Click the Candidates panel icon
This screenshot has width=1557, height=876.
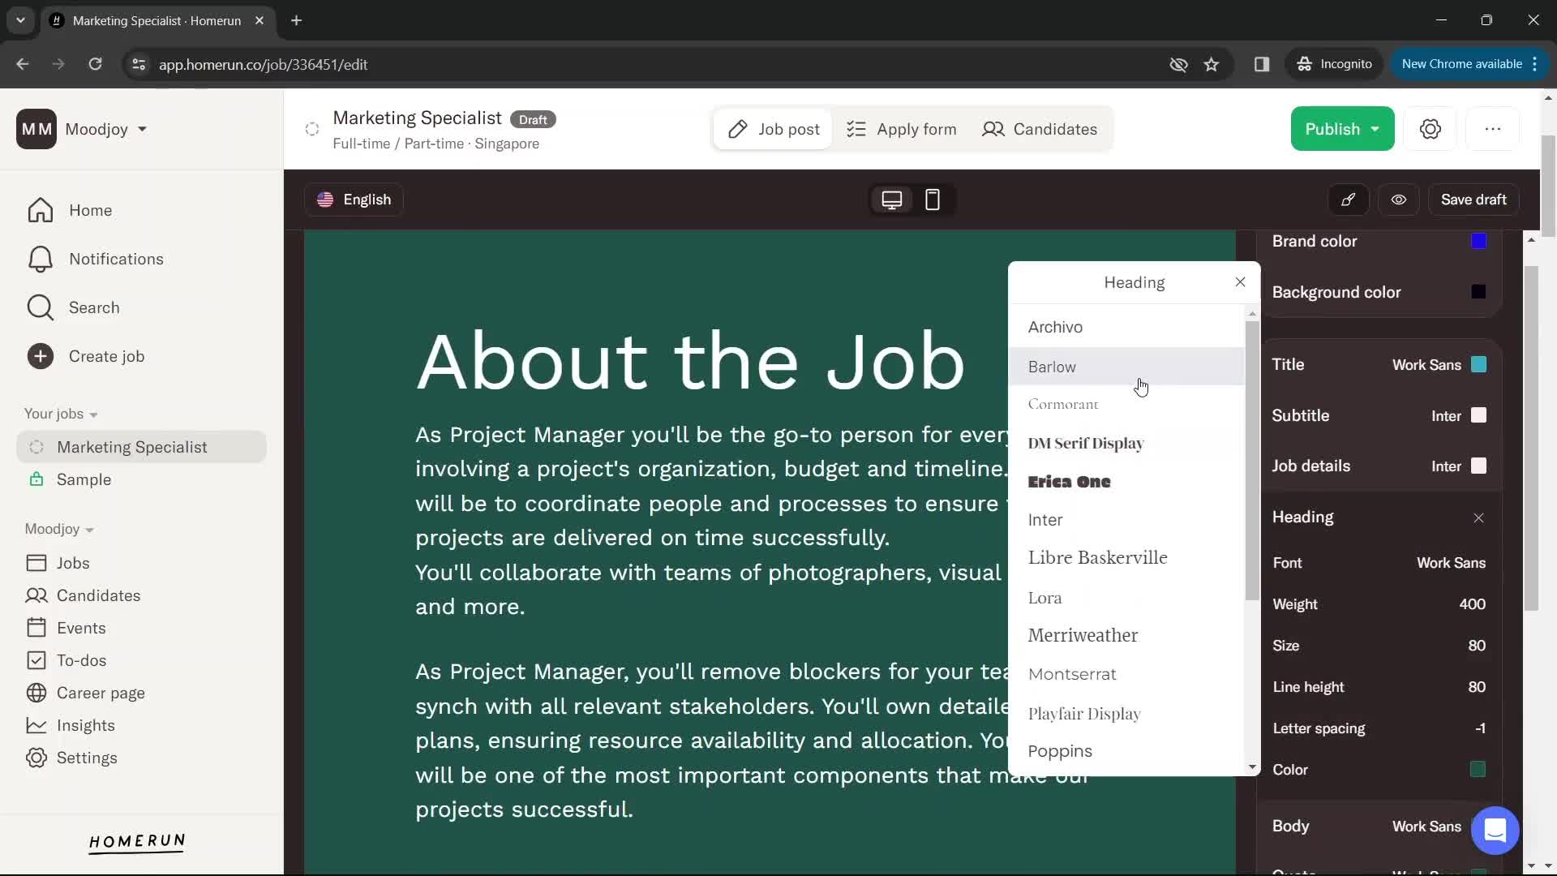coord(993,130)
